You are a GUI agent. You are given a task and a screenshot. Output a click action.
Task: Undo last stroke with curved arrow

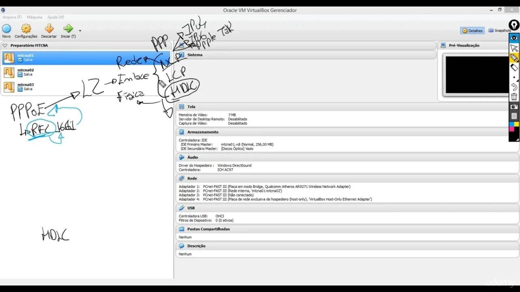[514, 87]
